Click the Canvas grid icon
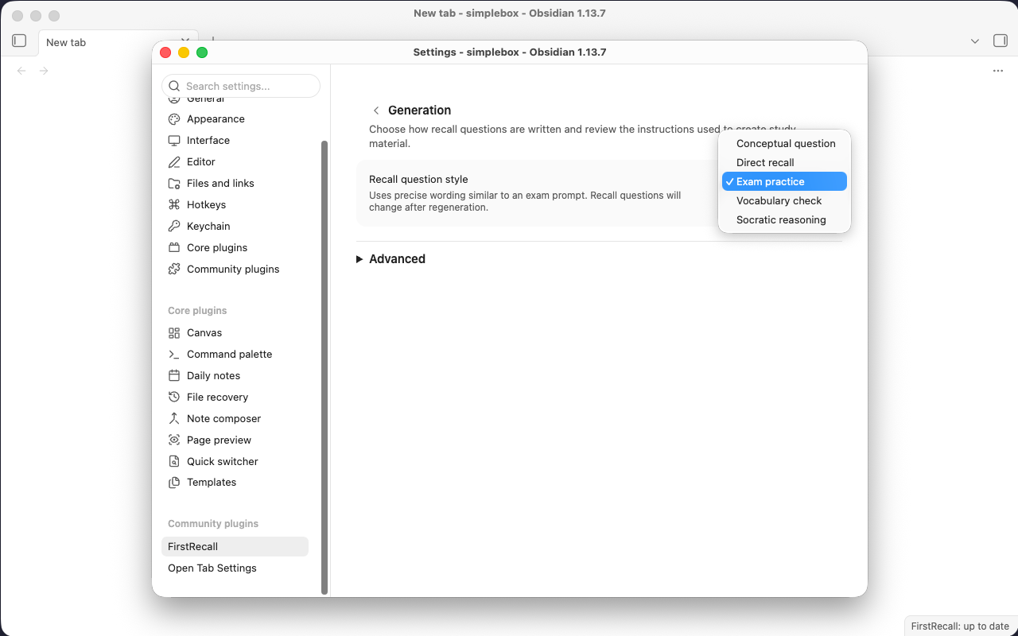 [x=174, y=333]
